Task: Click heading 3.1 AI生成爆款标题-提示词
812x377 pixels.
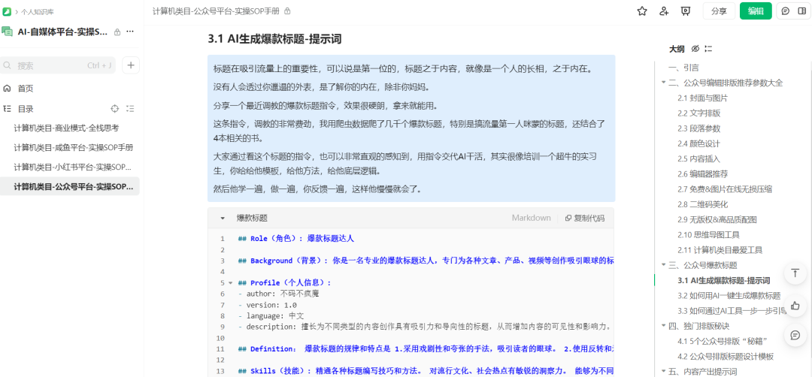Action: [x=274, y=39]
